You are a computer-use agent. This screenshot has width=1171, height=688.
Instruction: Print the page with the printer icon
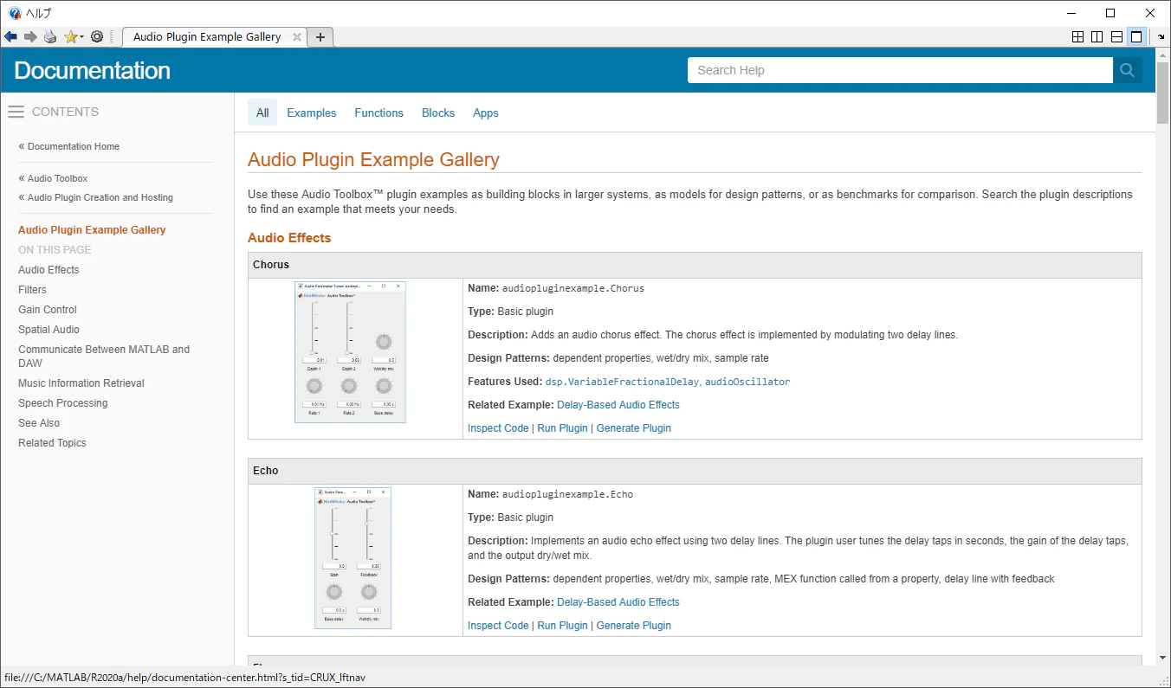tap(50, 37)
